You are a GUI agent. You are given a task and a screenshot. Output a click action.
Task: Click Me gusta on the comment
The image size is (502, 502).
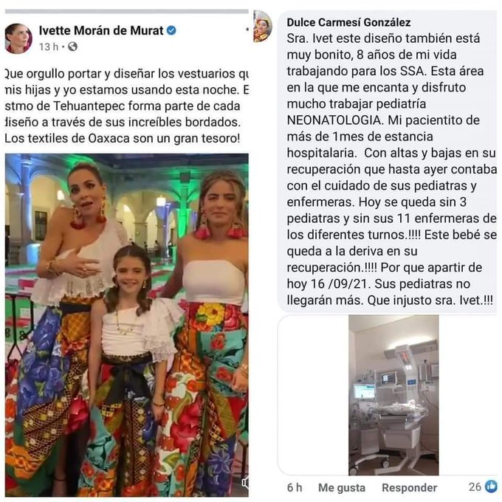pos(342,487)
